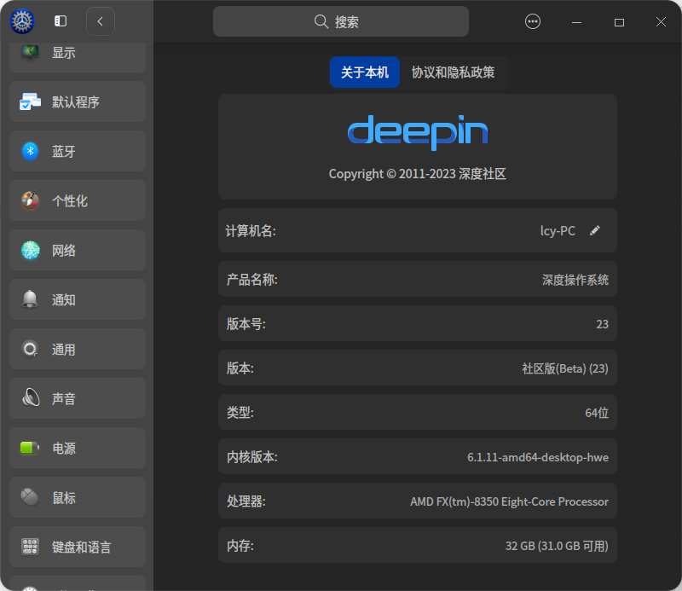
Task: Minimize the Control Center window
Action: pos(576,22)
